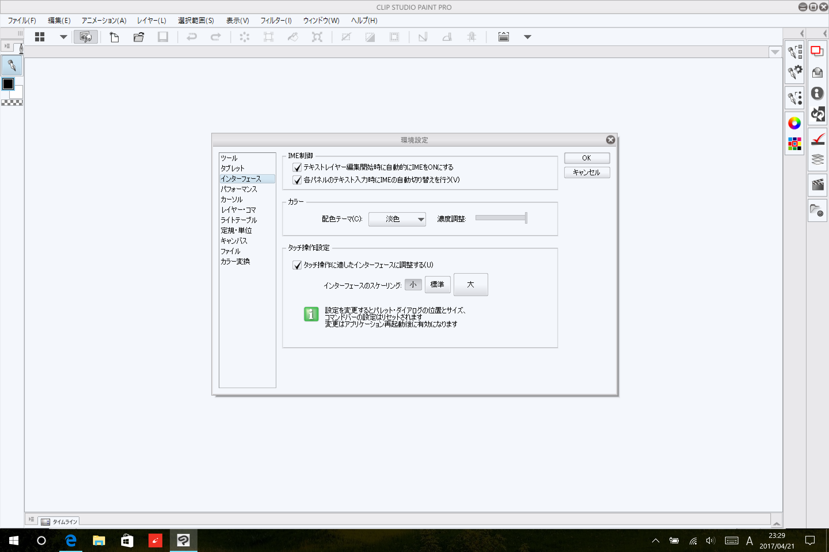Disable touch-optimized interface adjustment checkbox

[297, 265]
